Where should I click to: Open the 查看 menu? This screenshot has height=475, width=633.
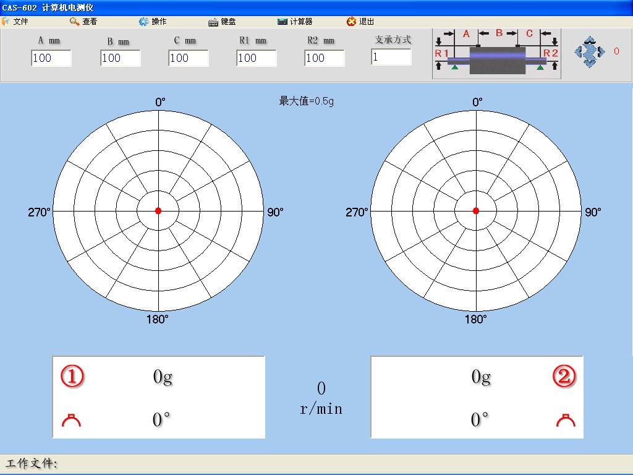(90, 20)
